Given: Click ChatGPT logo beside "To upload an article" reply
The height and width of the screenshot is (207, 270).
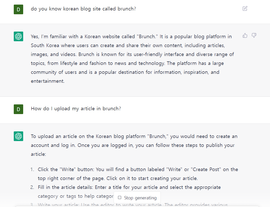Looking at the screenshot, I should coord(18,136).
